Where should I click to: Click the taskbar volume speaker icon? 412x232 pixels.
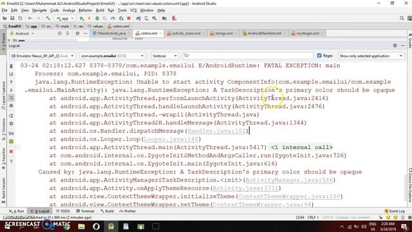click(363, 226)
